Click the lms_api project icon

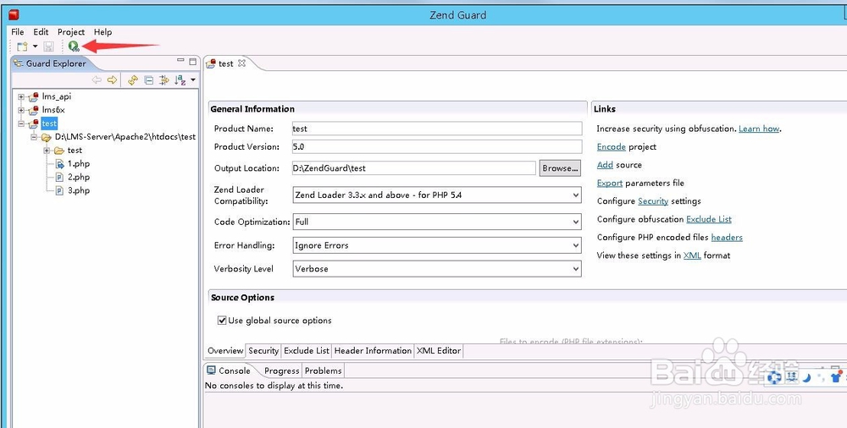34,96
